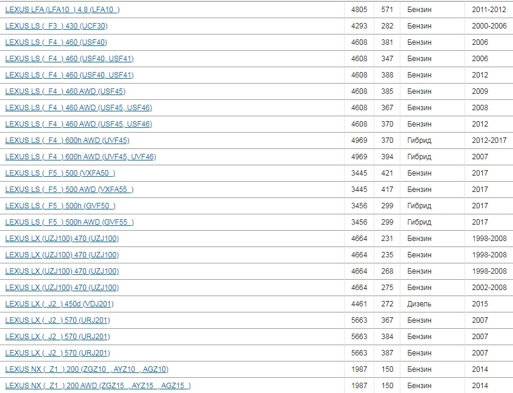The image size is (513, 393).
Task: Open the LEXUS NX 200 AWD (ZGZ15_) link
Action: click(98, 386)
